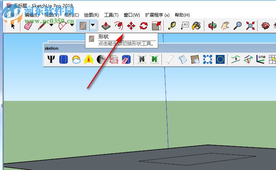Click the Skelion brown face with sheet icon
276x170 pixels.
pos(195,59)
